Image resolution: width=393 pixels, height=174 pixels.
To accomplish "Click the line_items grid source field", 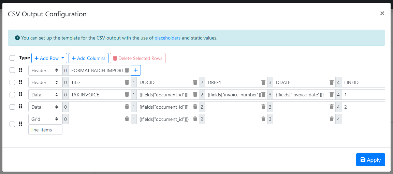I will click(x=45, y=130).
